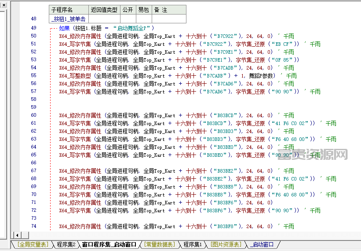Click the empty 返回值类型 cell of _按钮1_被单击

pyautogui.click(x=104, y=19)
